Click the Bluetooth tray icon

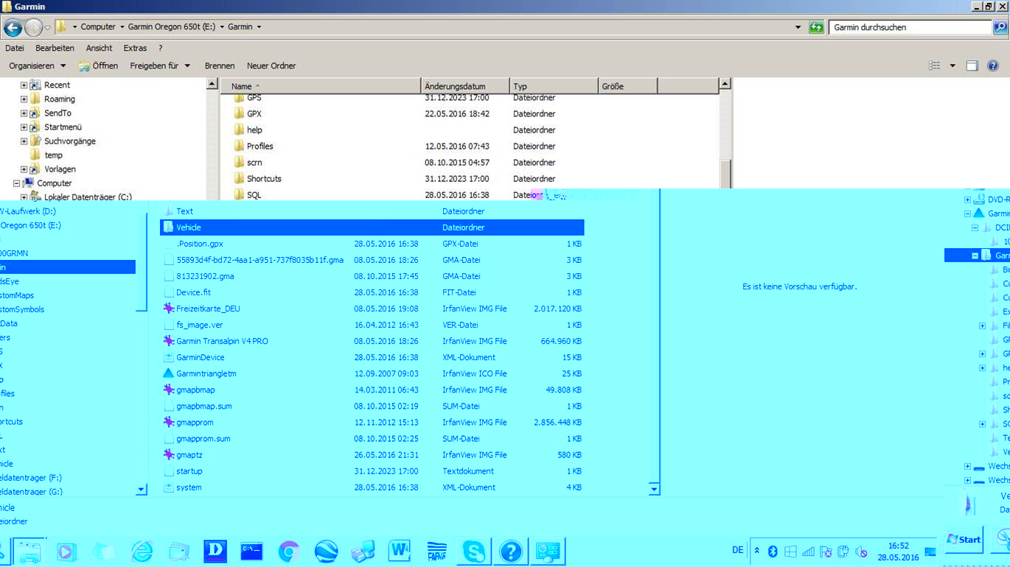coord(773,551)
